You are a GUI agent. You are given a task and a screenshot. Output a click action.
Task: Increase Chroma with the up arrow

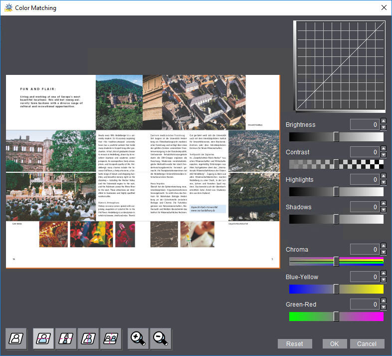[x=383, y=246]
